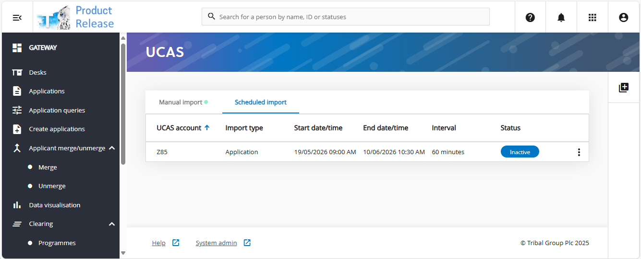Open the System admin link
The height and width of the screenshot is (259, 641).
pos(216,243)
